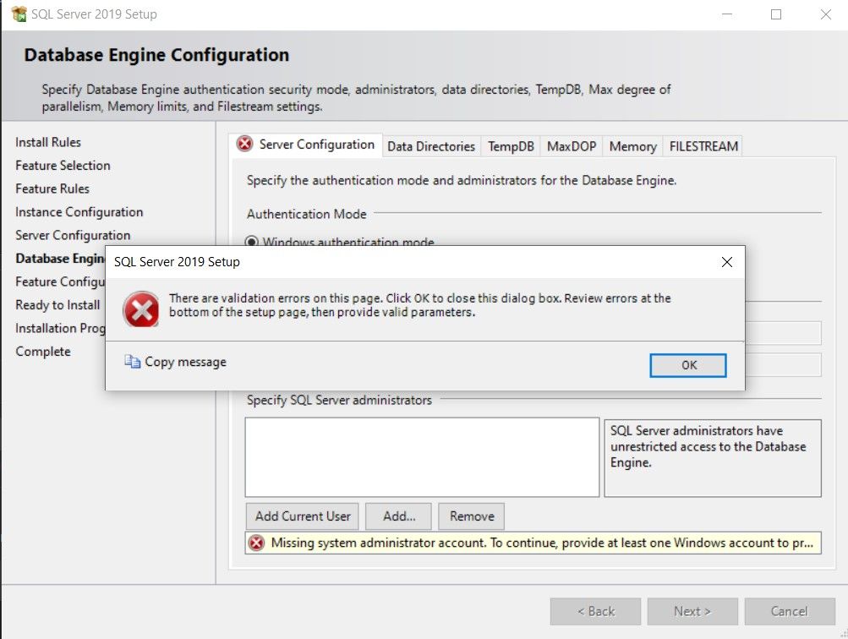Click the Add Current User button

click(303, 516)
